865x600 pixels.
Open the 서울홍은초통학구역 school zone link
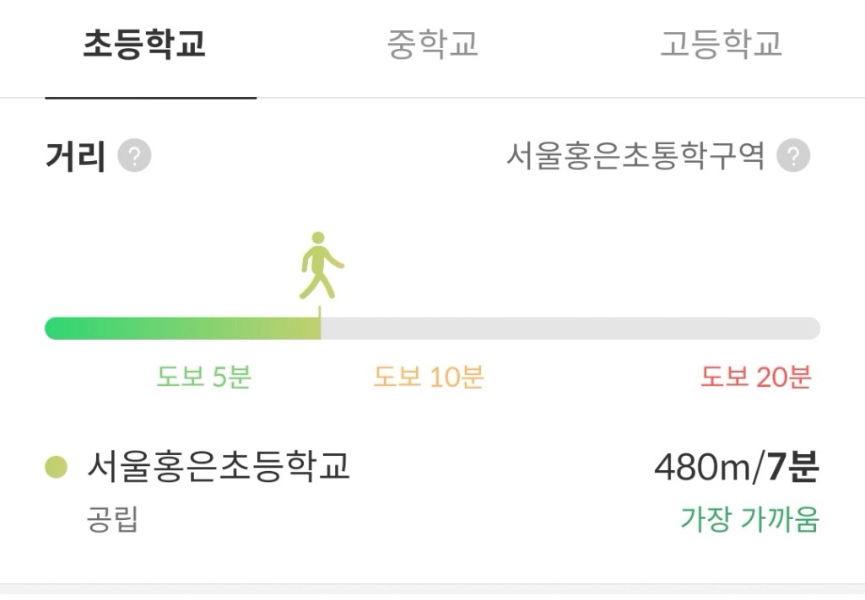coord(635,156)
